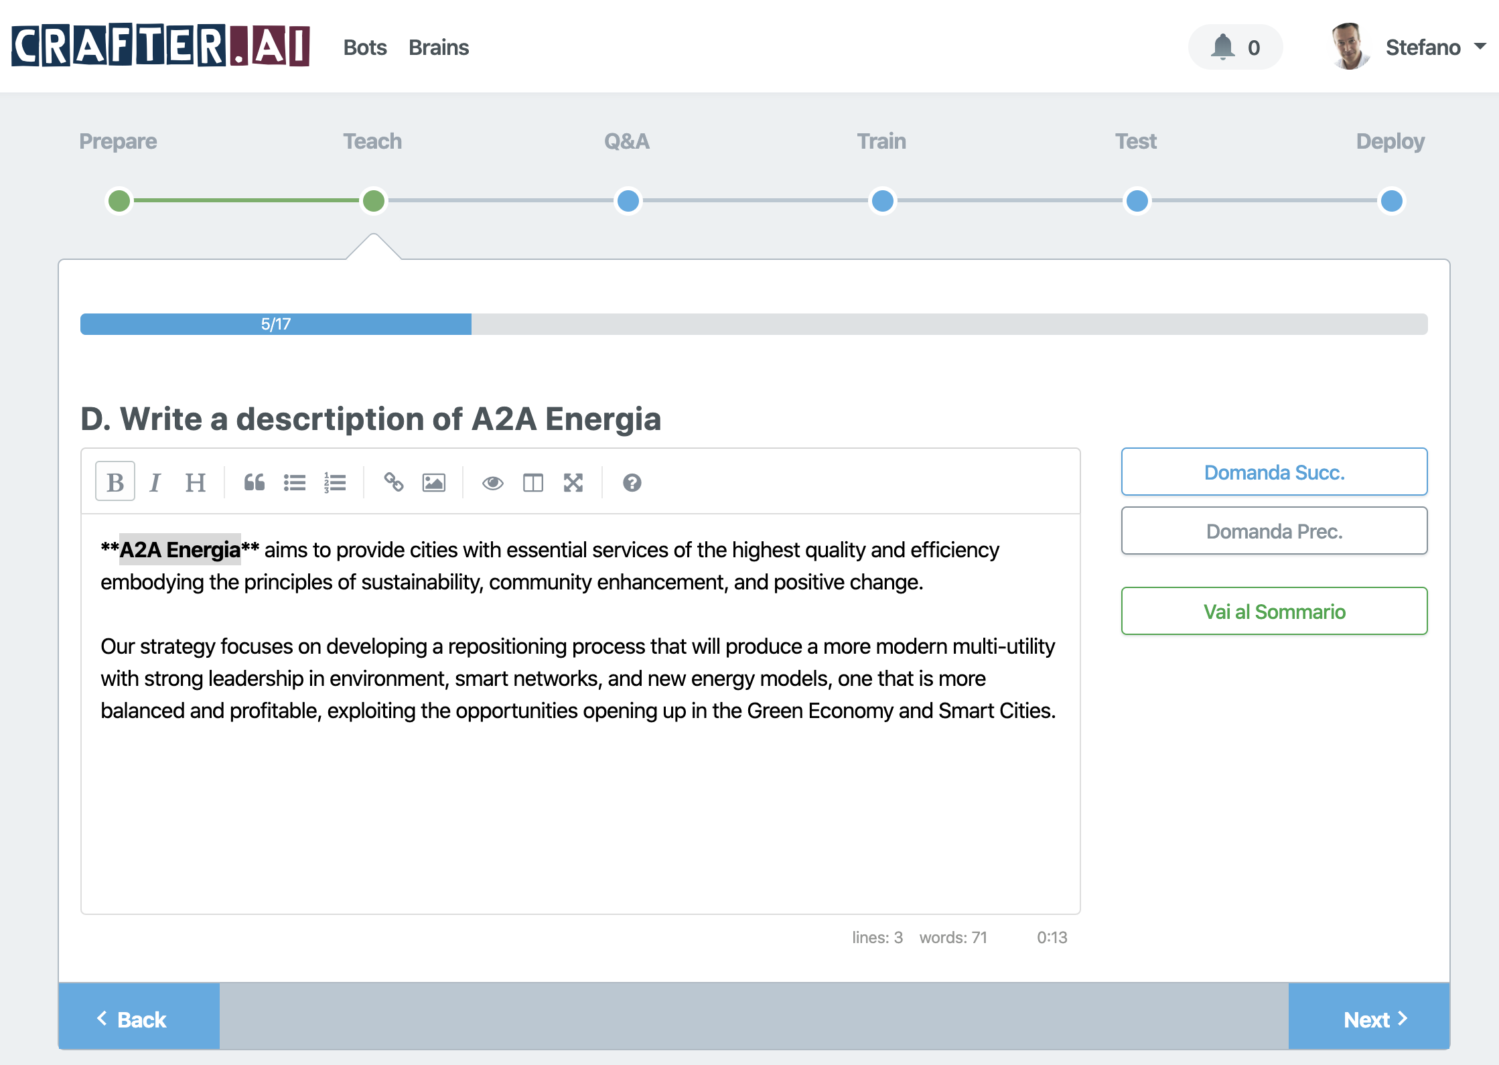1499x1065 pixels.
Task: Expand the Stefano user dropdown arrow
Action: pos(1480,46)
